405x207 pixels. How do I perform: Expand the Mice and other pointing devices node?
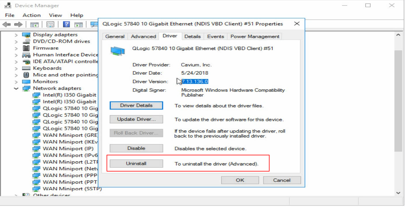coord(16,75)
